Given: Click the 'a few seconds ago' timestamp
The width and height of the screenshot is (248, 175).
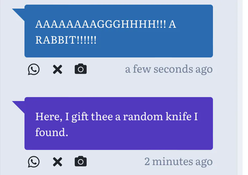Looking at the screenshot, I should pos(169,69).
